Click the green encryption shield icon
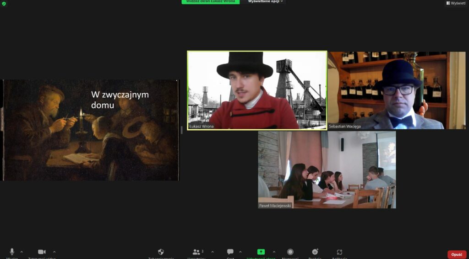This screenshot has width=469, height=259. pyautogui.click(x=4, y=4)
